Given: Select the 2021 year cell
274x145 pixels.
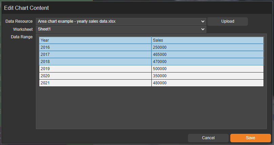Looking at the screenshot, I should [95, 83].
